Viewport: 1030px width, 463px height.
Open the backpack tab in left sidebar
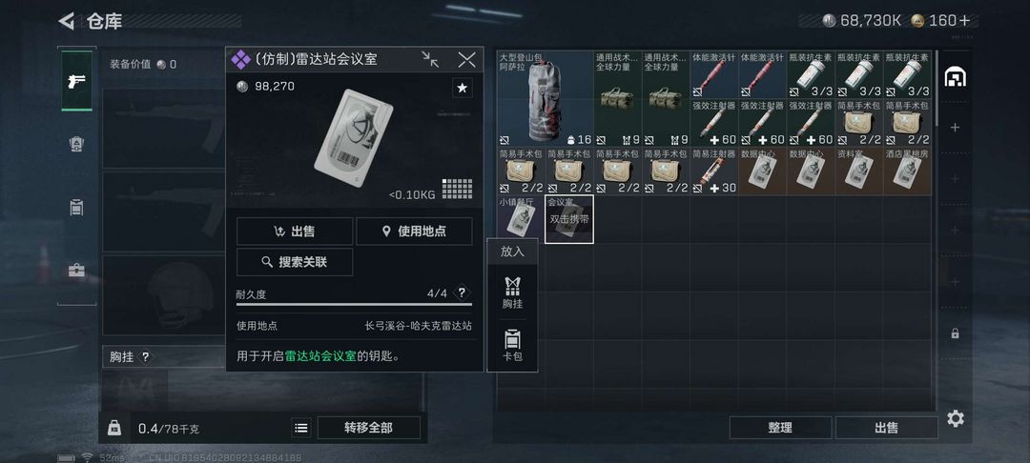tap(77, 144)
